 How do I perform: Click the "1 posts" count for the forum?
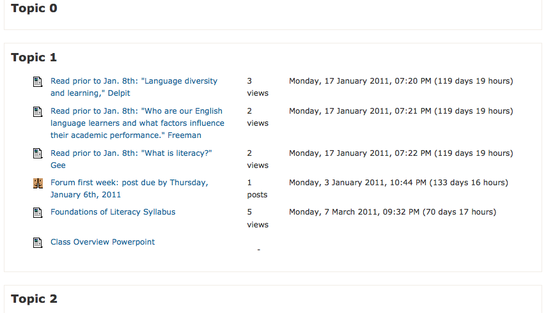[257, 188]
